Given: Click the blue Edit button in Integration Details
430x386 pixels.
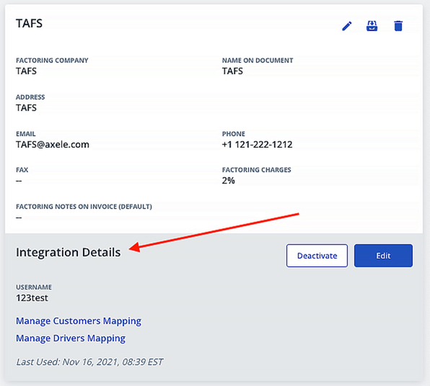Looking at the screenshot, I should [x=383, y=256].
